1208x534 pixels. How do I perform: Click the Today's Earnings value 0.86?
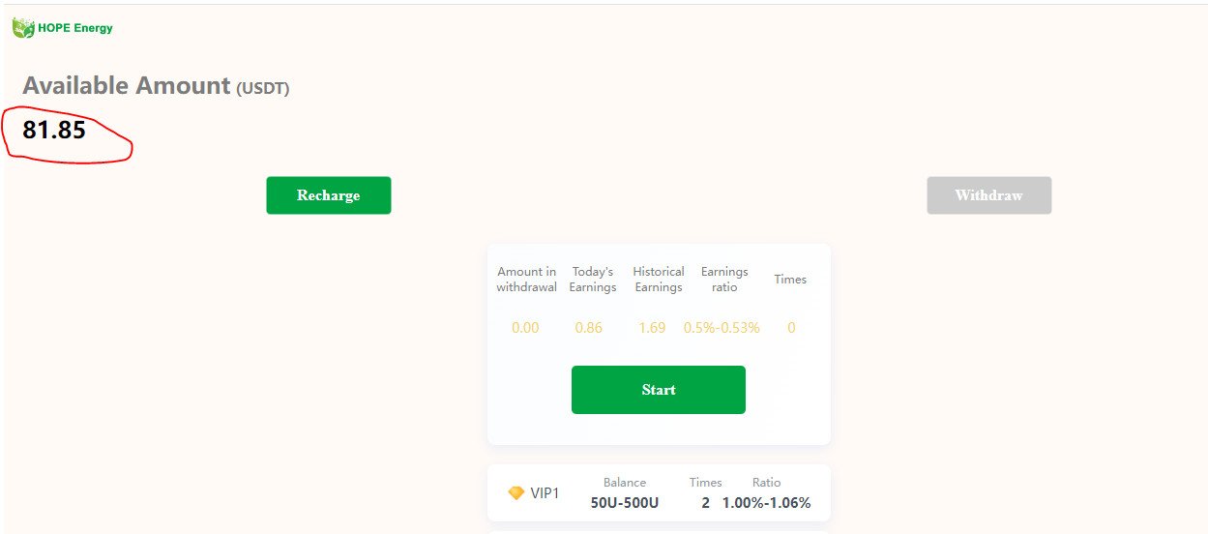588,328
